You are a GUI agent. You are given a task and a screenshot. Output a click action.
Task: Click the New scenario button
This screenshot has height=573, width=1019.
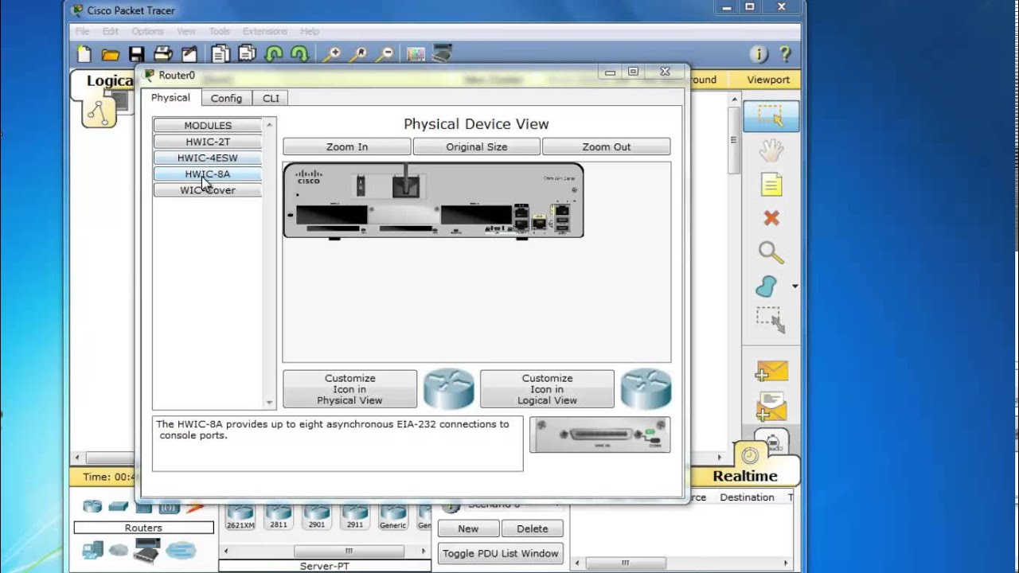pyautogui.click(x=468, y=528)
